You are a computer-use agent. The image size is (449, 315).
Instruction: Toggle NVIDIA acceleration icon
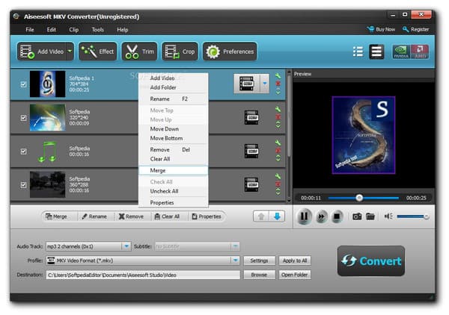tap(401, 52)
